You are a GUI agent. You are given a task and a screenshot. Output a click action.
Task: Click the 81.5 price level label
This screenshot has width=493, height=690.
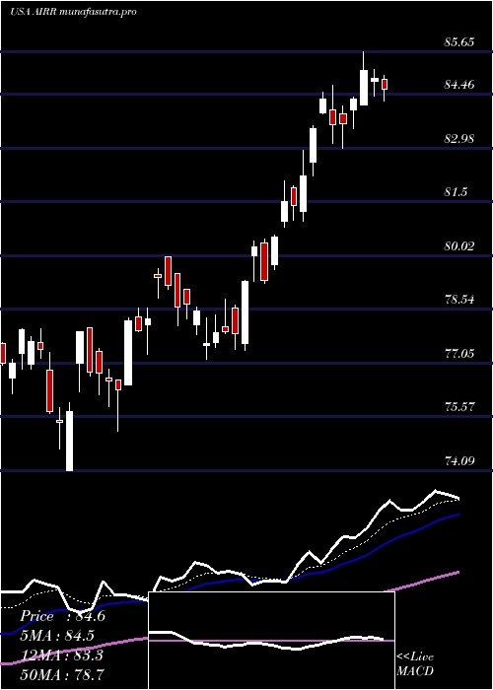coord(456,192)
